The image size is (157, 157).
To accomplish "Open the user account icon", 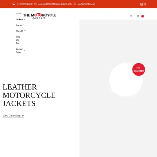I will point(131,16).
